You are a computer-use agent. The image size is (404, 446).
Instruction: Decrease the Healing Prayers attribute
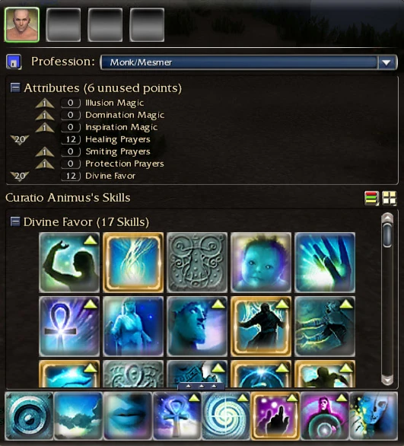pyautogui.click(x=20, y=139)
